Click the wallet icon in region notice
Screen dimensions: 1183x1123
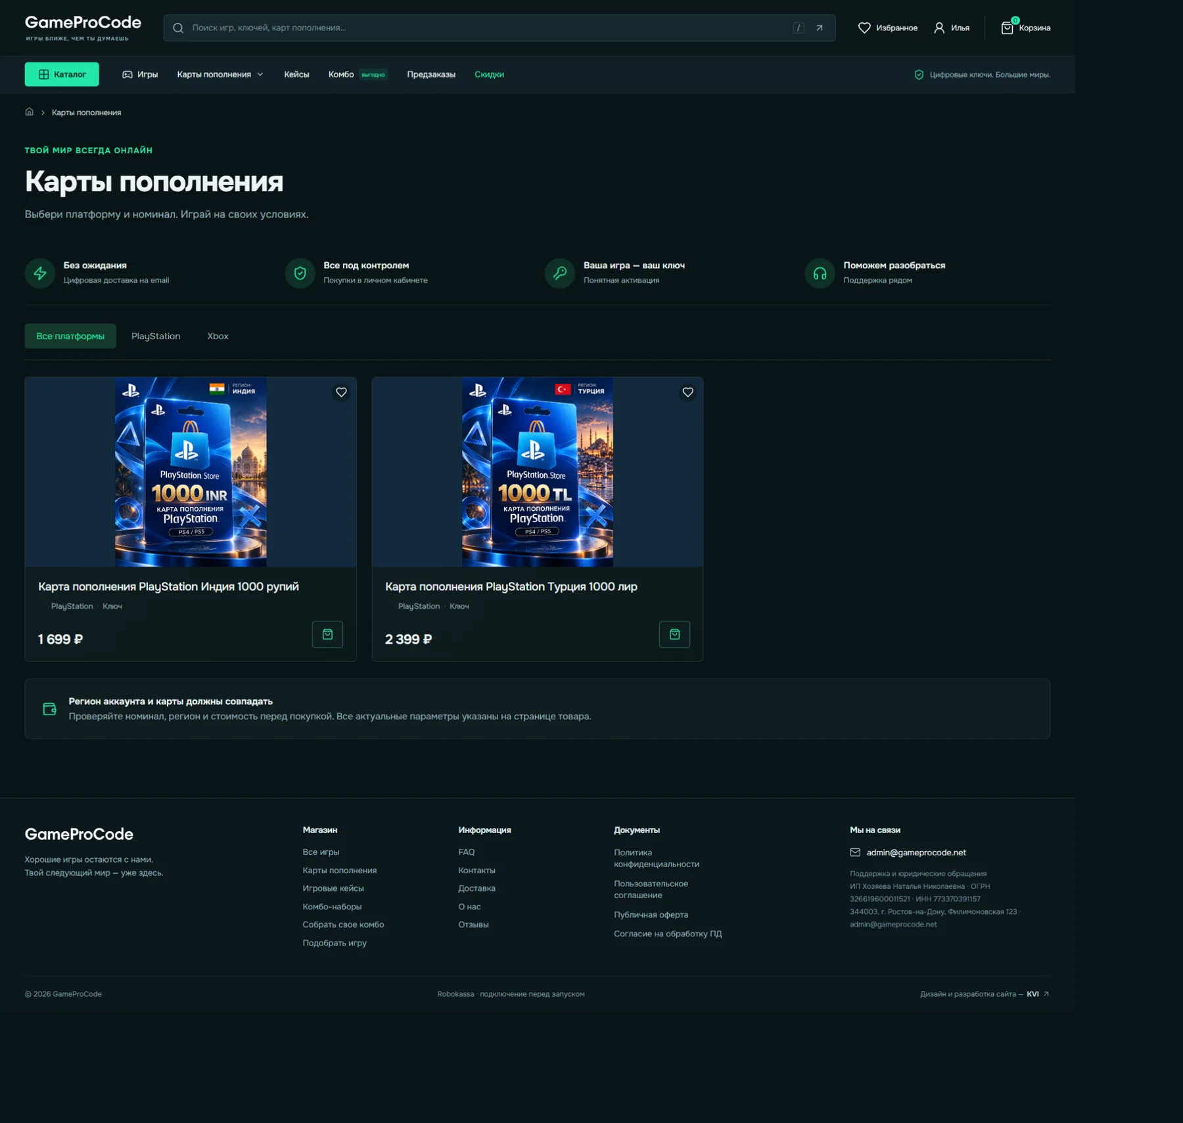(49, 709)
